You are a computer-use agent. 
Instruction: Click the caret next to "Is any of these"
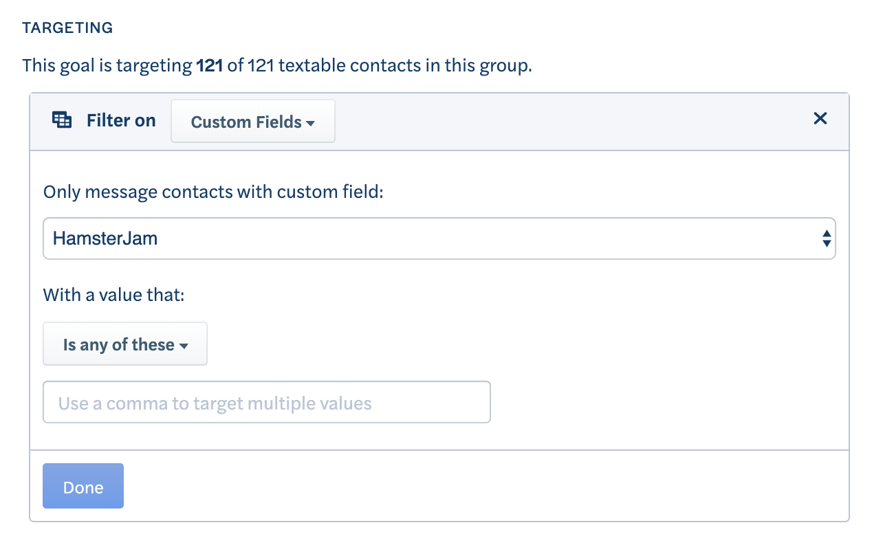coord(183,346)
